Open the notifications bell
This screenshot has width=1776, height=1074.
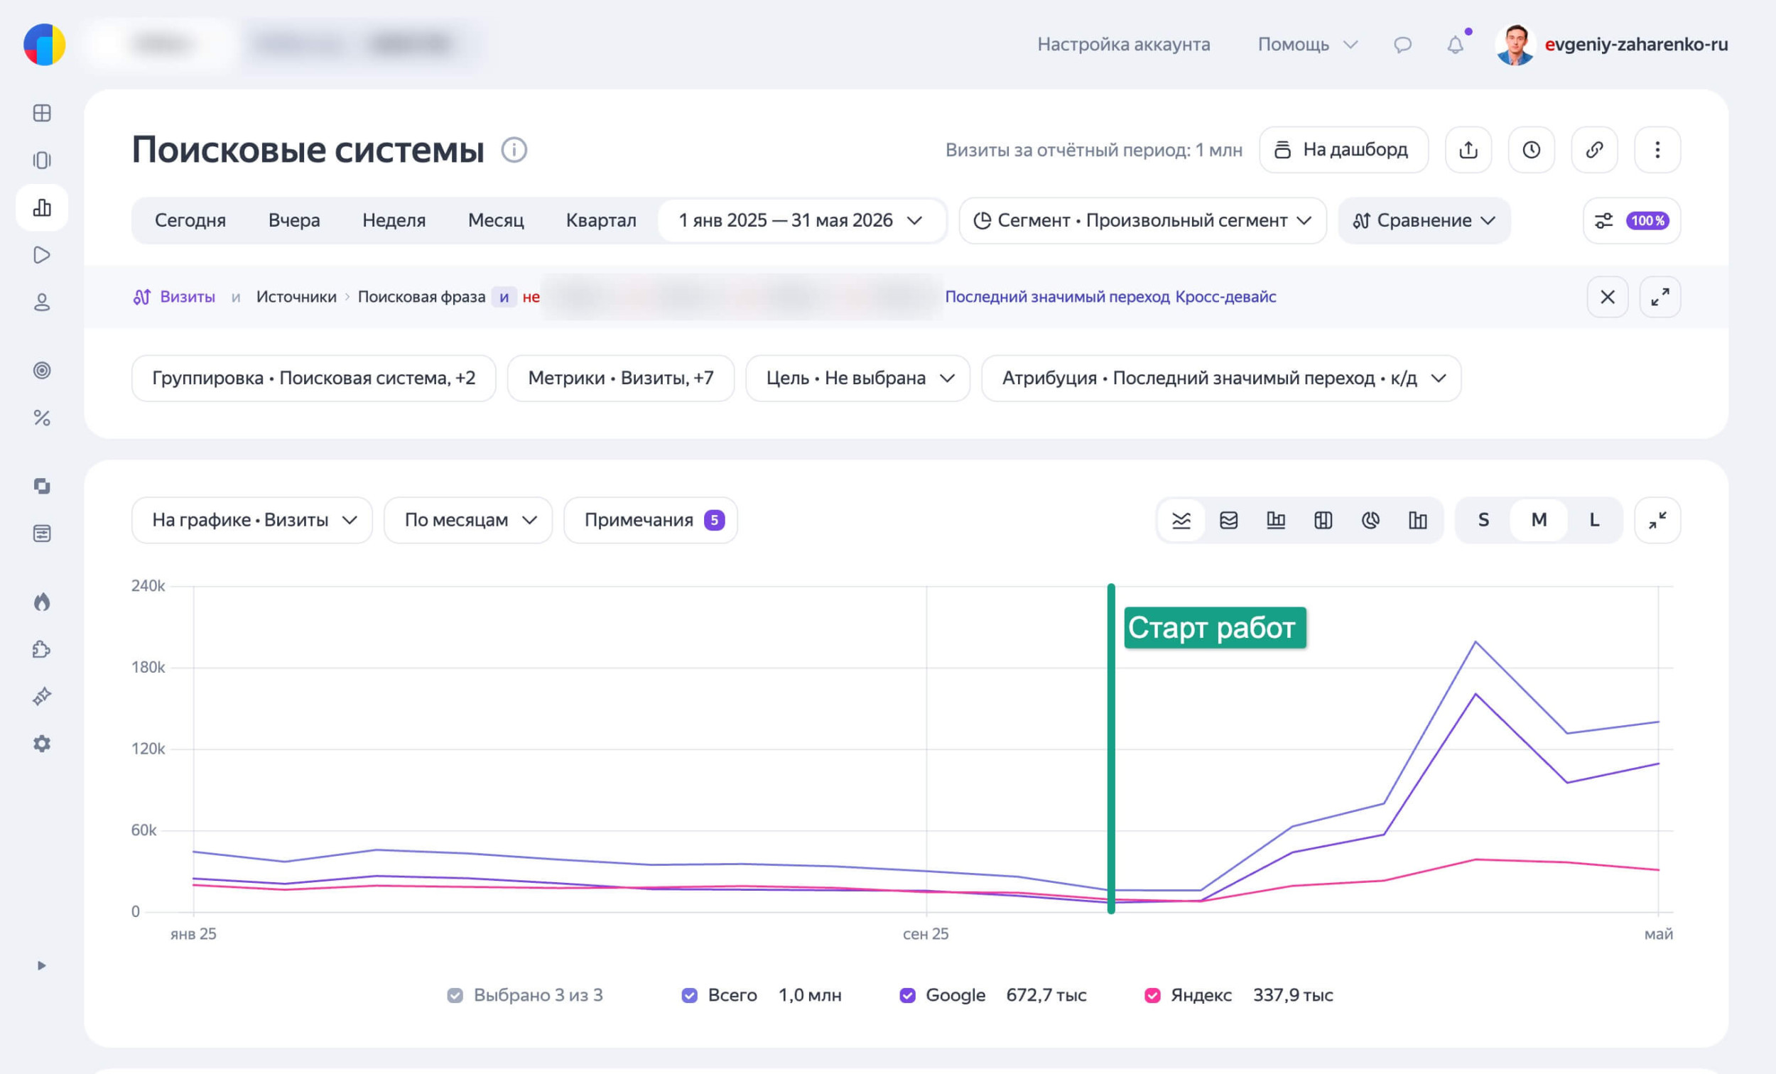pos(1455,45)
